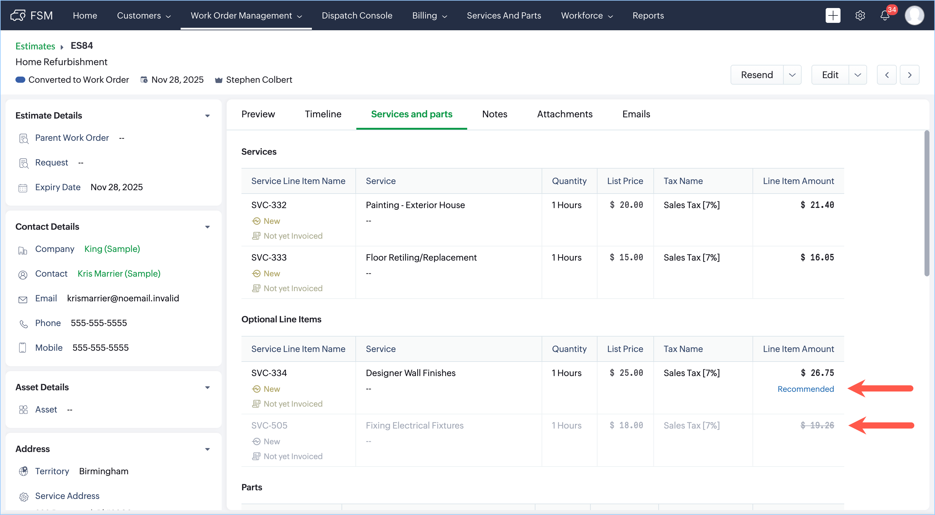Click the FSM logo icon
Screen dimensions: 935x515
click(18, 16)
